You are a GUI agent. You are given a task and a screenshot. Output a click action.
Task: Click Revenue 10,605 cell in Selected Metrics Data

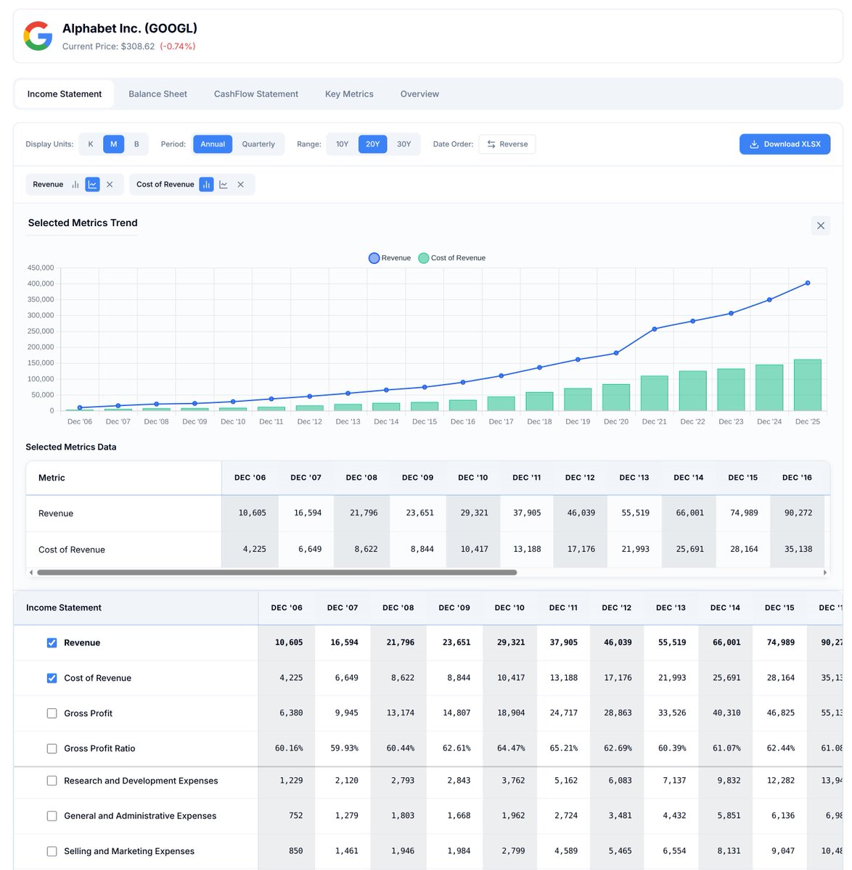coord(252,513)
